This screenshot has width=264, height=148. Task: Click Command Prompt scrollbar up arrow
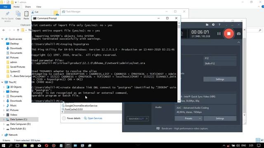click(x=179, y=23)
